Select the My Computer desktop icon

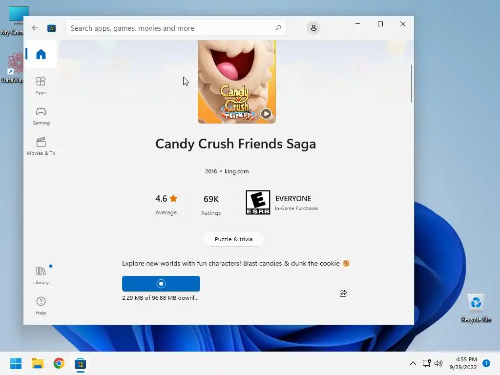[12, 21]
